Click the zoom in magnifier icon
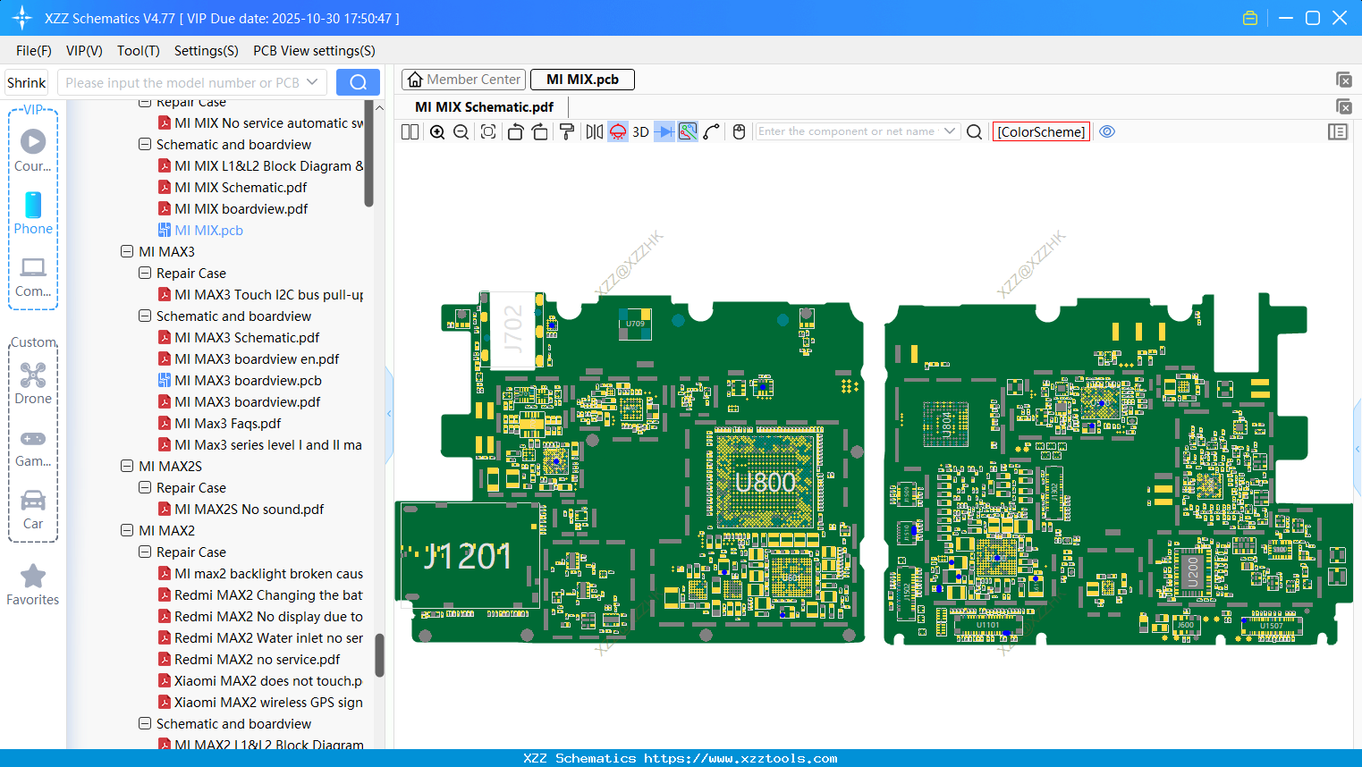The image size is (1362, 767). click(437, 132)
